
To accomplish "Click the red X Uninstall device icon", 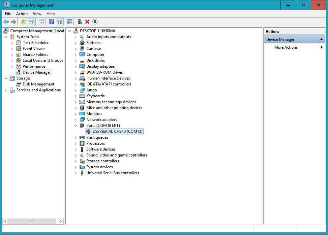I will (87, 22).
